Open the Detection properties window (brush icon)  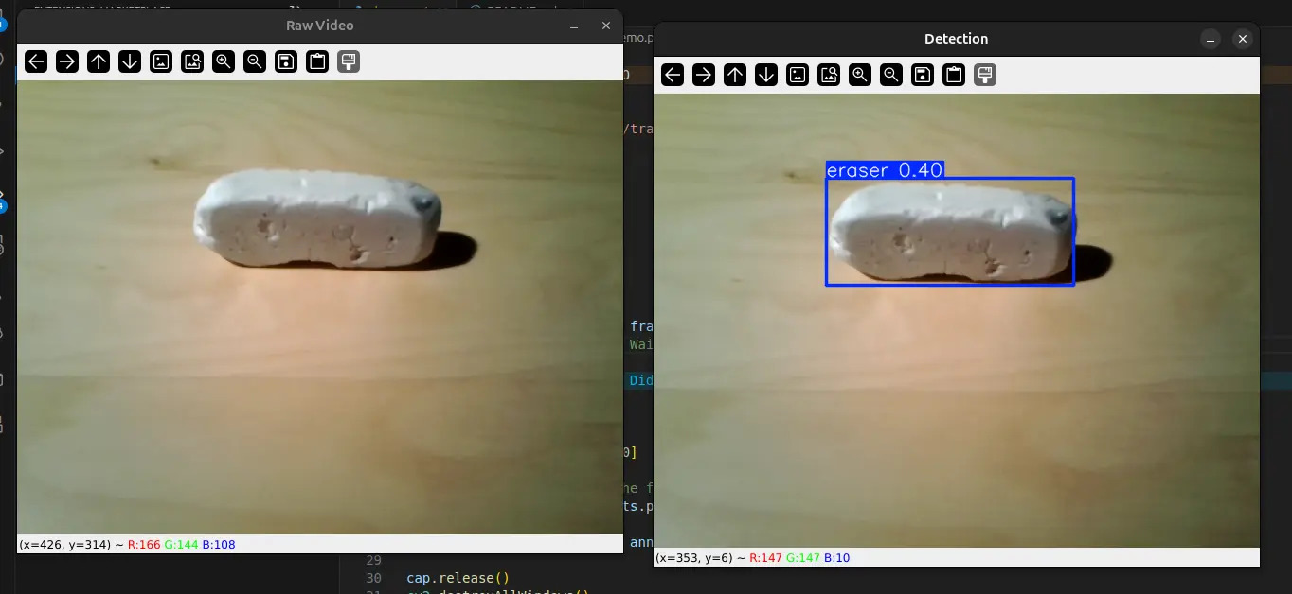pyautogui.click(x=985, y=75)
